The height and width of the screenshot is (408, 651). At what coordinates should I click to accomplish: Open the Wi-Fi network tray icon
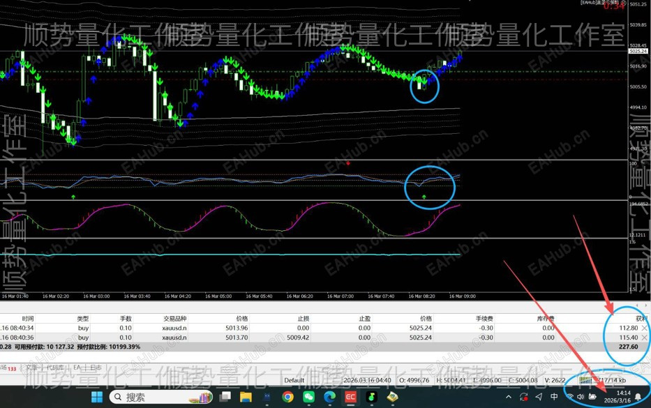(x=570, y=398)
